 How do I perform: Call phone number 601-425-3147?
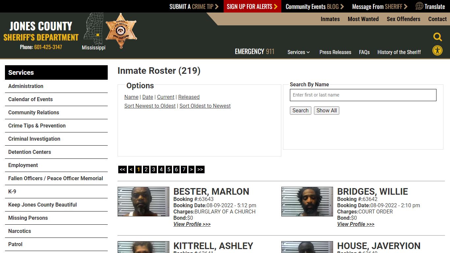tap(48, 47)
